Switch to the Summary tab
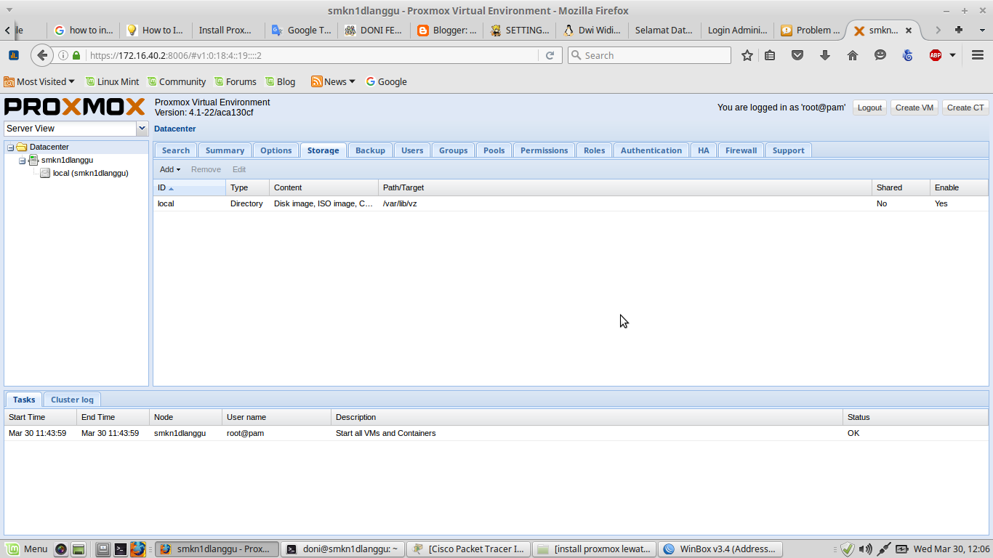The height and width of the screenshot is (558, 993). coord(225,150)
